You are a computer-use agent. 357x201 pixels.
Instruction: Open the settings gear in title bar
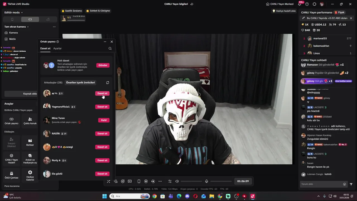[314, 4]
